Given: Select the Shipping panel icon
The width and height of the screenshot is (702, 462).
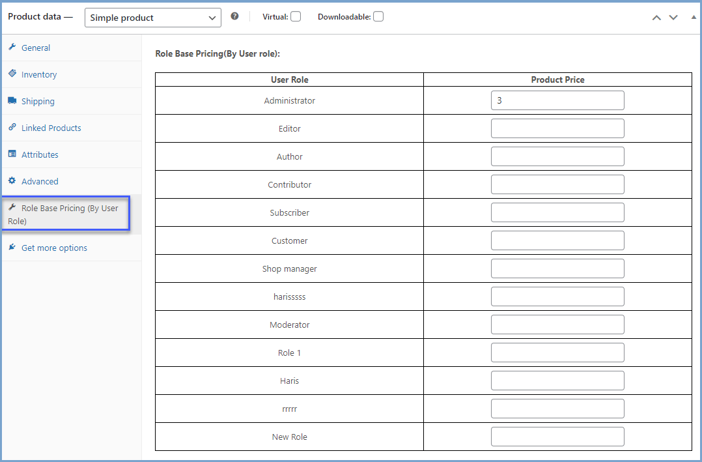Looking at the screenshot, I should pos(11,101).
